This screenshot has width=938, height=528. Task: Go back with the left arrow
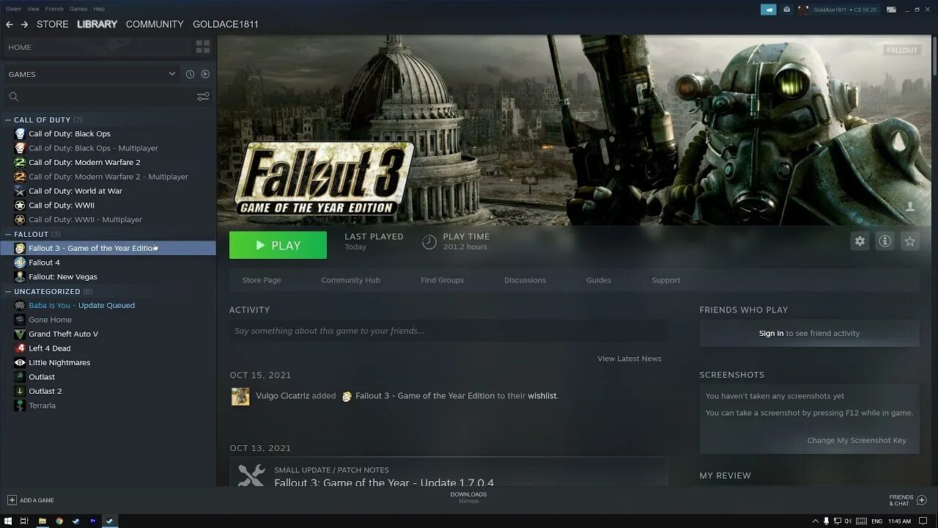(10, 24)
